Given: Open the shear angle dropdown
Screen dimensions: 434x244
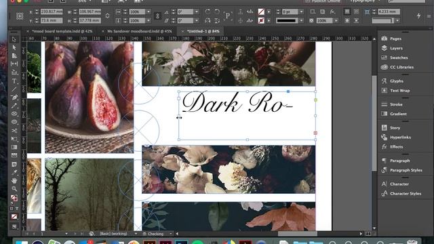Looking at the screenshot, I should [197, 20].
